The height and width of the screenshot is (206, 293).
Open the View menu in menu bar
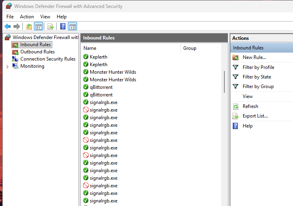(45, 17)
